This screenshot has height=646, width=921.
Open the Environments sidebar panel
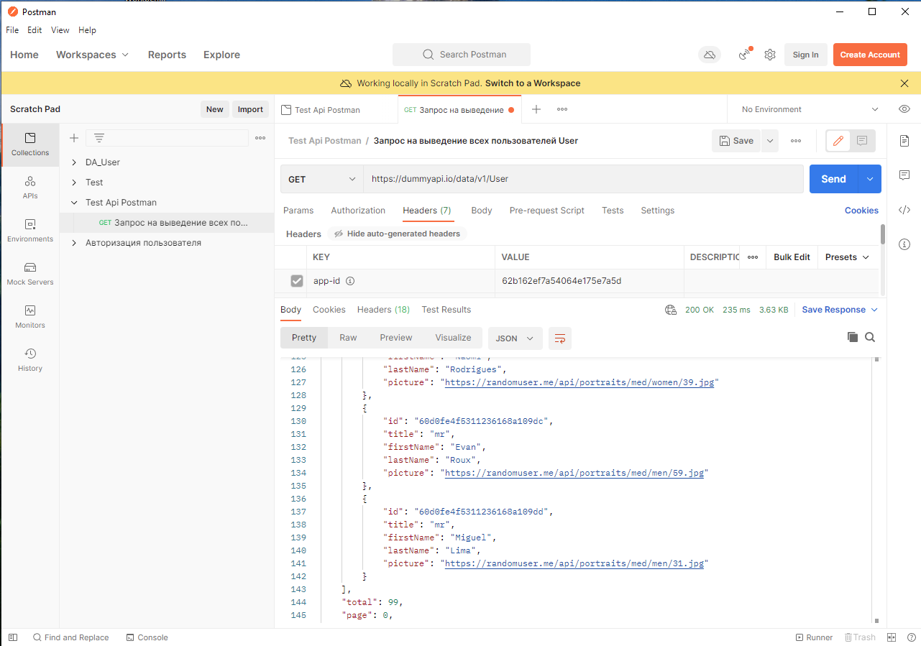[29, 230]
